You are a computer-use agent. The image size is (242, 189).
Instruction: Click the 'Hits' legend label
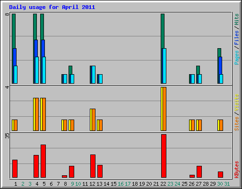coord(236,19)
